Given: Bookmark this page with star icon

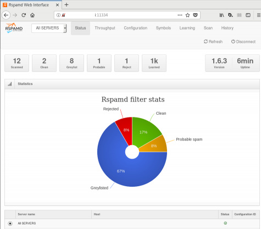Looking at the screenshot, I should (x=187, y=15).
